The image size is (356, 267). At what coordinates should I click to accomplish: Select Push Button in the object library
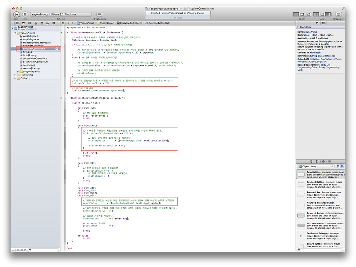click(320, 175)
